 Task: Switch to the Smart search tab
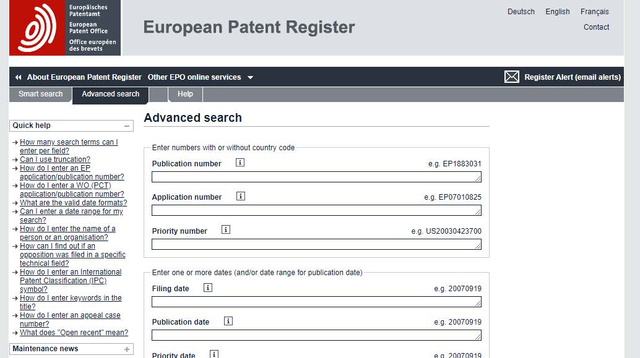40,94
